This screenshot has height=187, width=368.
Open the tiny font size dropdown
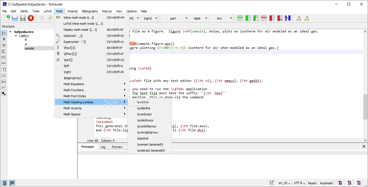pos(231,18)
